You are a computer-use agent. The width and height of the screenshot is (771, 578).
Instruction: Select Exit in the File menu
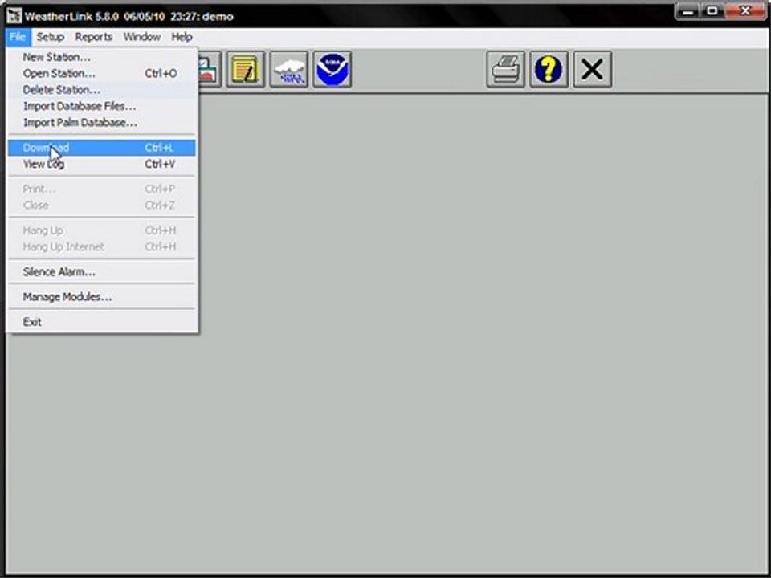click(x=101, y=322)
